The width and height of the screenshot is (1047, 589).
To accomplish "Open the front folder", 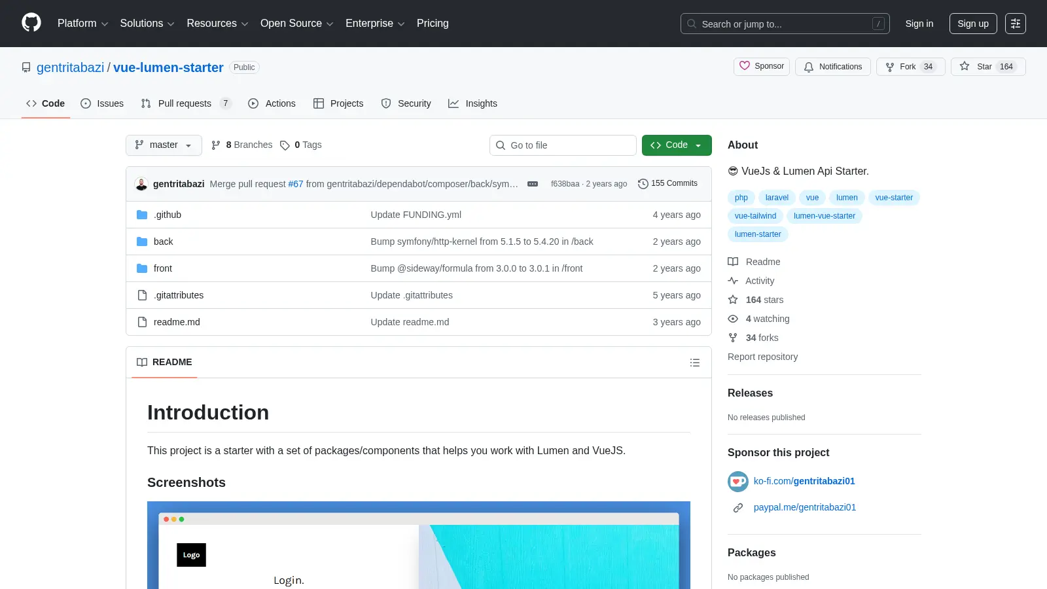I will click(163, 268).
